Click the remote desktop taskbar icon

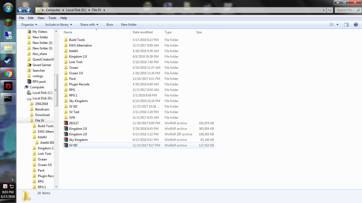point(8,35)
